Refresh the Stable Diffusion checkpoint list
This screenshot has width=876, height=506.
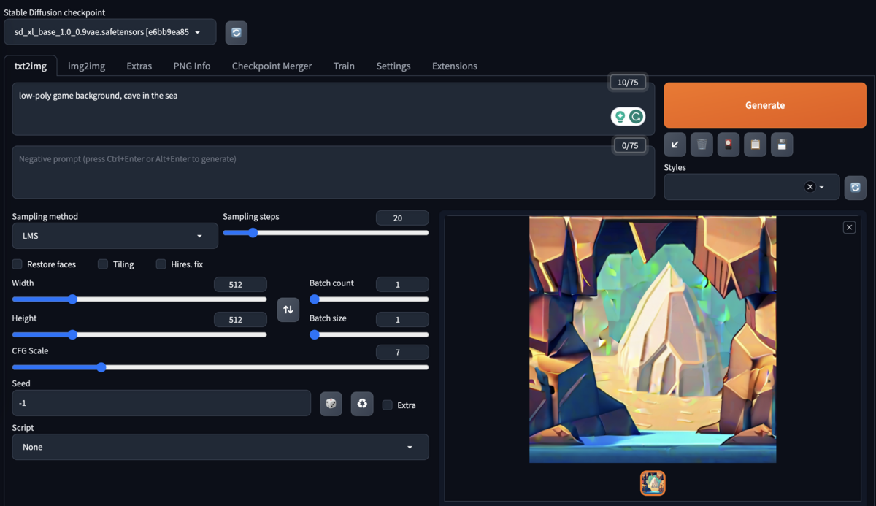pos(236,32)
